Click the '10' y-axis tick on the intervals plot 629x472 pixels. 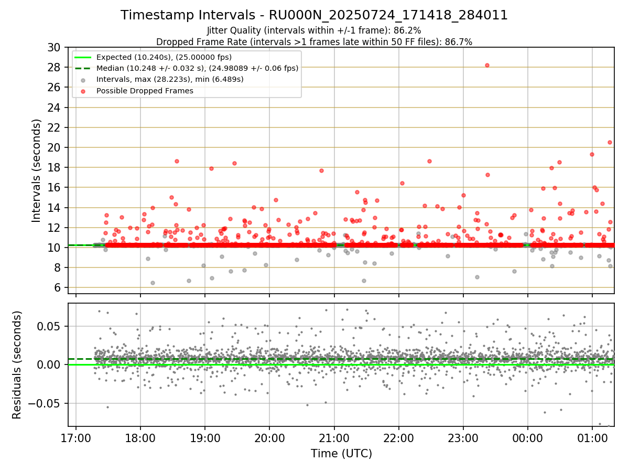(54, 248)
